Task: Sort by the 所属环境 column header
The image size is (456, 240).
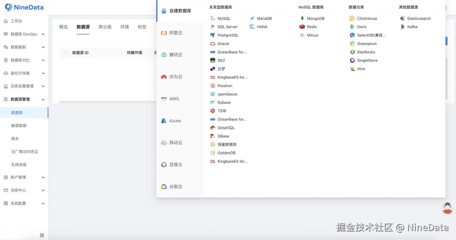Action: click(x=134, y=53)
